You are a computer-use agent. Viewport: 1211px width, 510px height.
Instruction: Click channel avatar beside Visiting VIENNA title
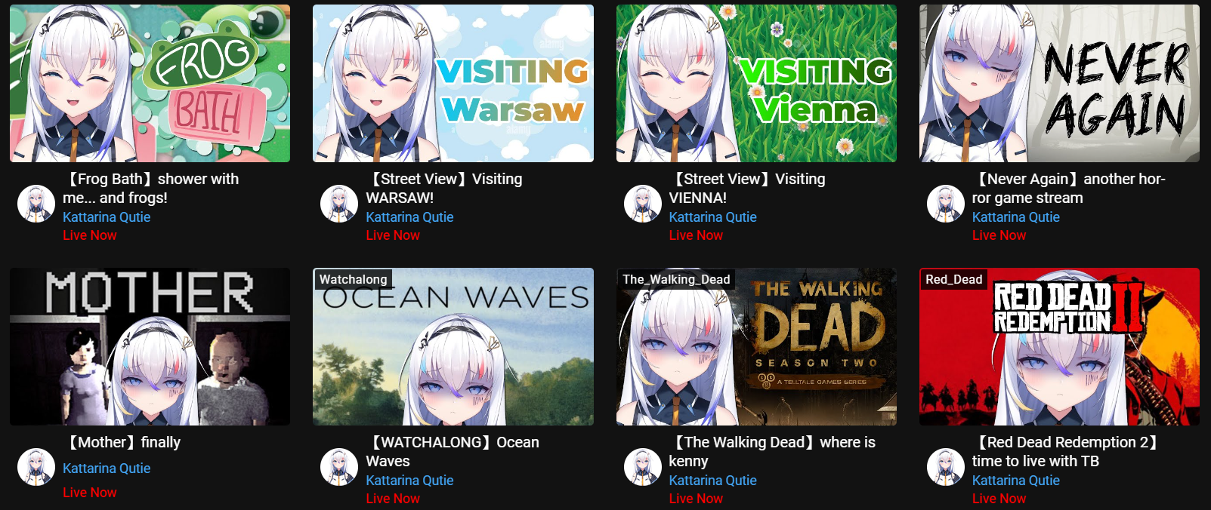pos(643,204)
